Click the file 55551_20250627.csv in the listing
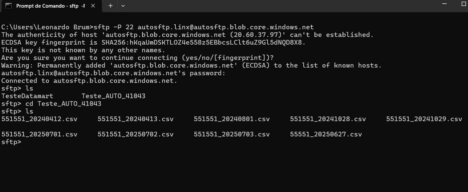The image size is (468, 192). point(326,134)
